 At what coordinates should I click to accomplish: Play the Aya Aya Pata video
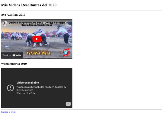click(x=37, y=39)
